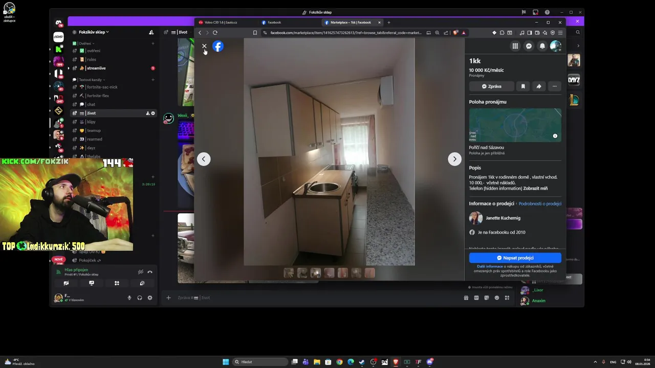Viewport: 655px width, 368px height.
Task: Open the Podrobnosti o prodejci link
Action: (x=540, y=203)
